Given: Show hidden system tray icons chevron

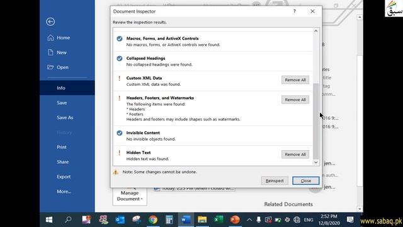Looking at the screenshot, I should [x=249, y=220].
